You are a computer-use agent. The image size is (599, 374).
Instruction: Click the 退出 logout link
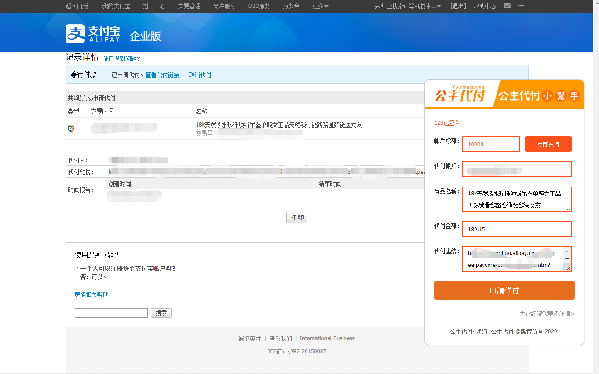tap(458, 6)
